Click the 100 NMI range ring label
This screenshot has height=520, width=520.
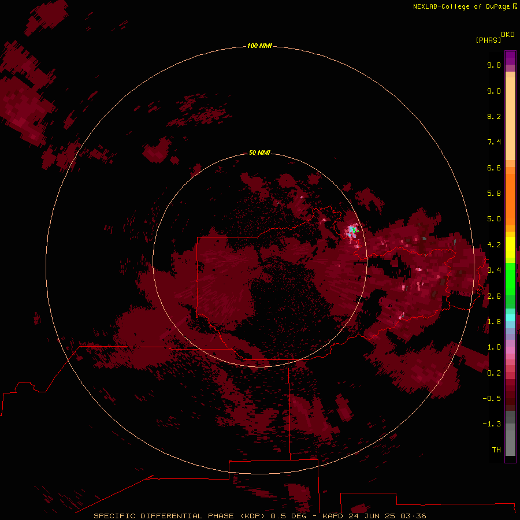click(259, 46)
